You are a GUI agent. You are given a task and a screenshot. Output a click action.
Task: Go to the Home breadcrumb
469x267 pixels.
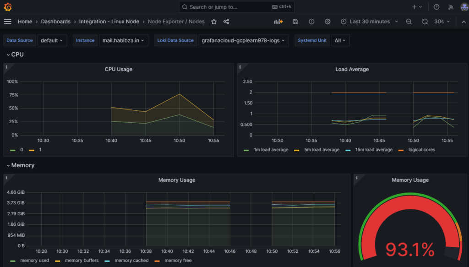click(25, 22)
